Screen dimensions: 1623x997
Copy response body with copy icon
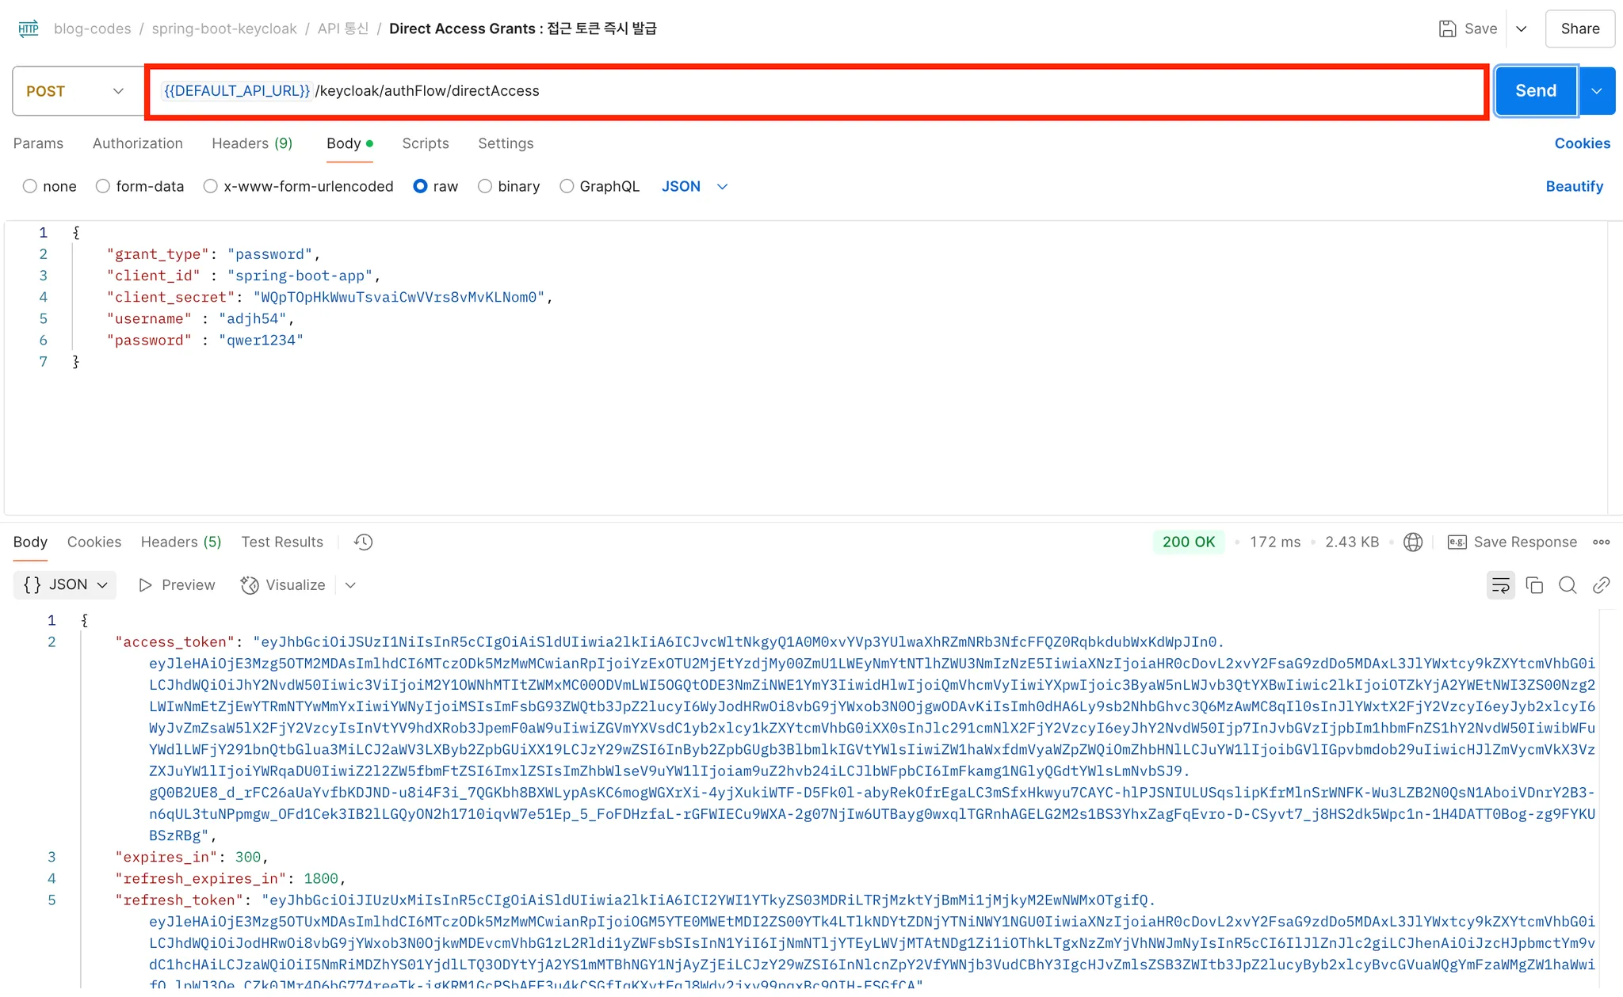pyautogui.click(x=1534, y=585)
